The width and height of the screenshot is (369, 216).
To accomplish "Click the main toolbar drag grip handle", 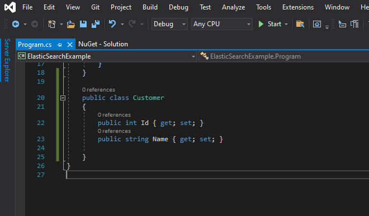I will (6, 24).
